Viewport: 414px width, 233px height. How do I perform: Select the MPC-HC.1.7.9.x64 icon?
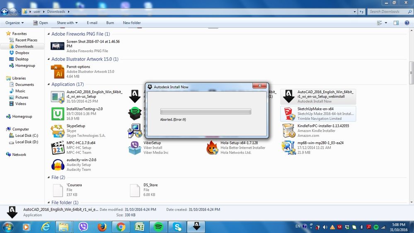tap(58, 148)
